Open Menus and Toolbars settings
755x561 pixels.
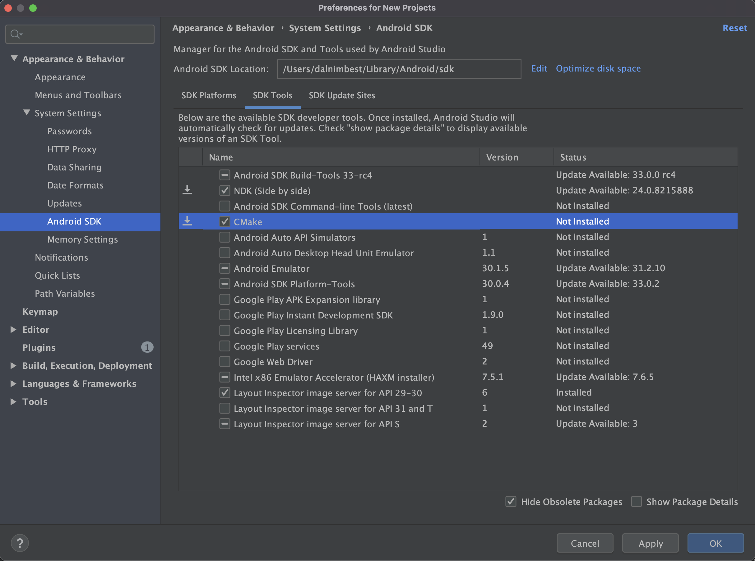click(78, 95)
